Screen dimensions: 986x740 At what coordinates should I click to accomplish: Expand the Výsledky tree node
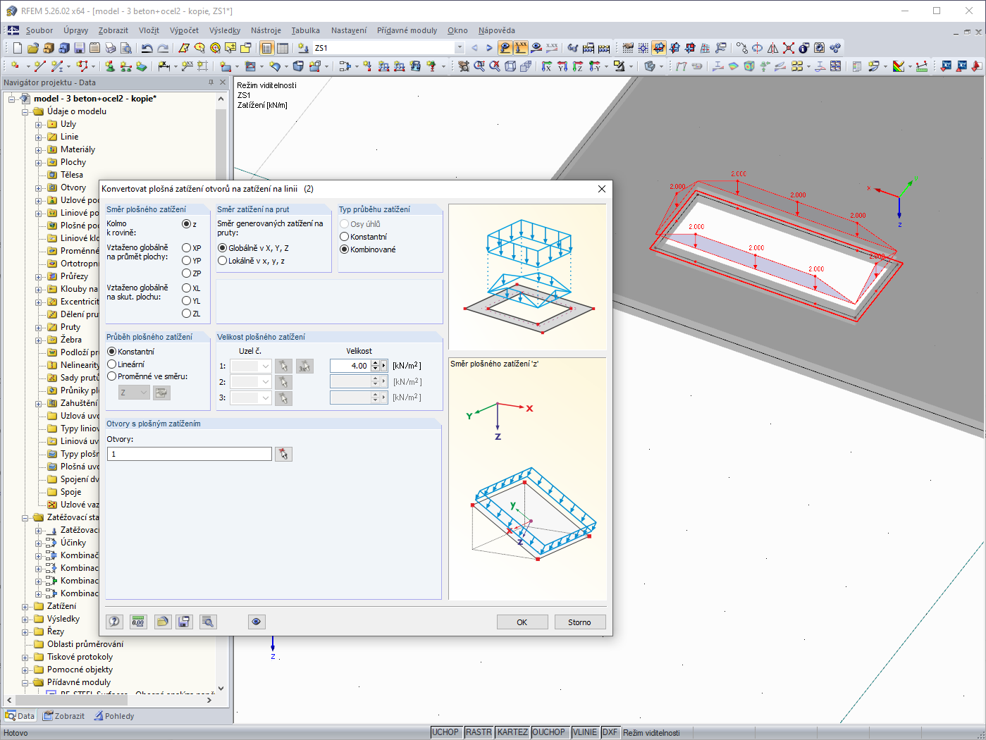[x=25, y=619]
